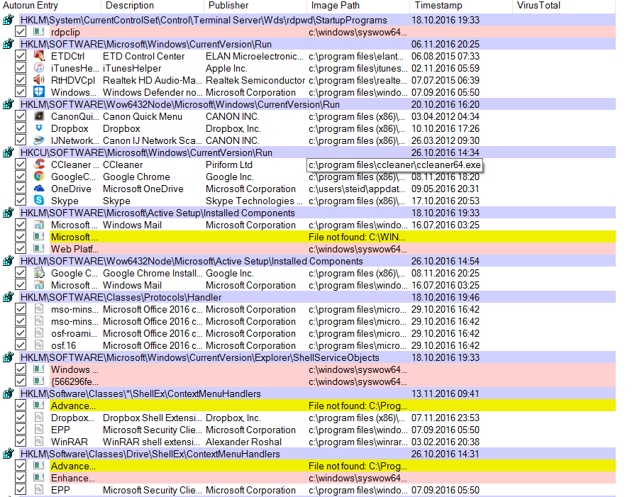Uncheck the OneDrive autorun entry
This screenshot has height=497, width=637.
coord(21,189)
